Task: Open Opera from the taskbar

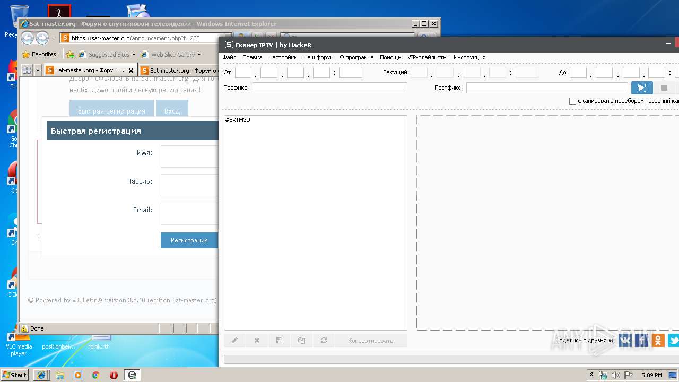Action: pyautogui.click(x=114, y=375)
